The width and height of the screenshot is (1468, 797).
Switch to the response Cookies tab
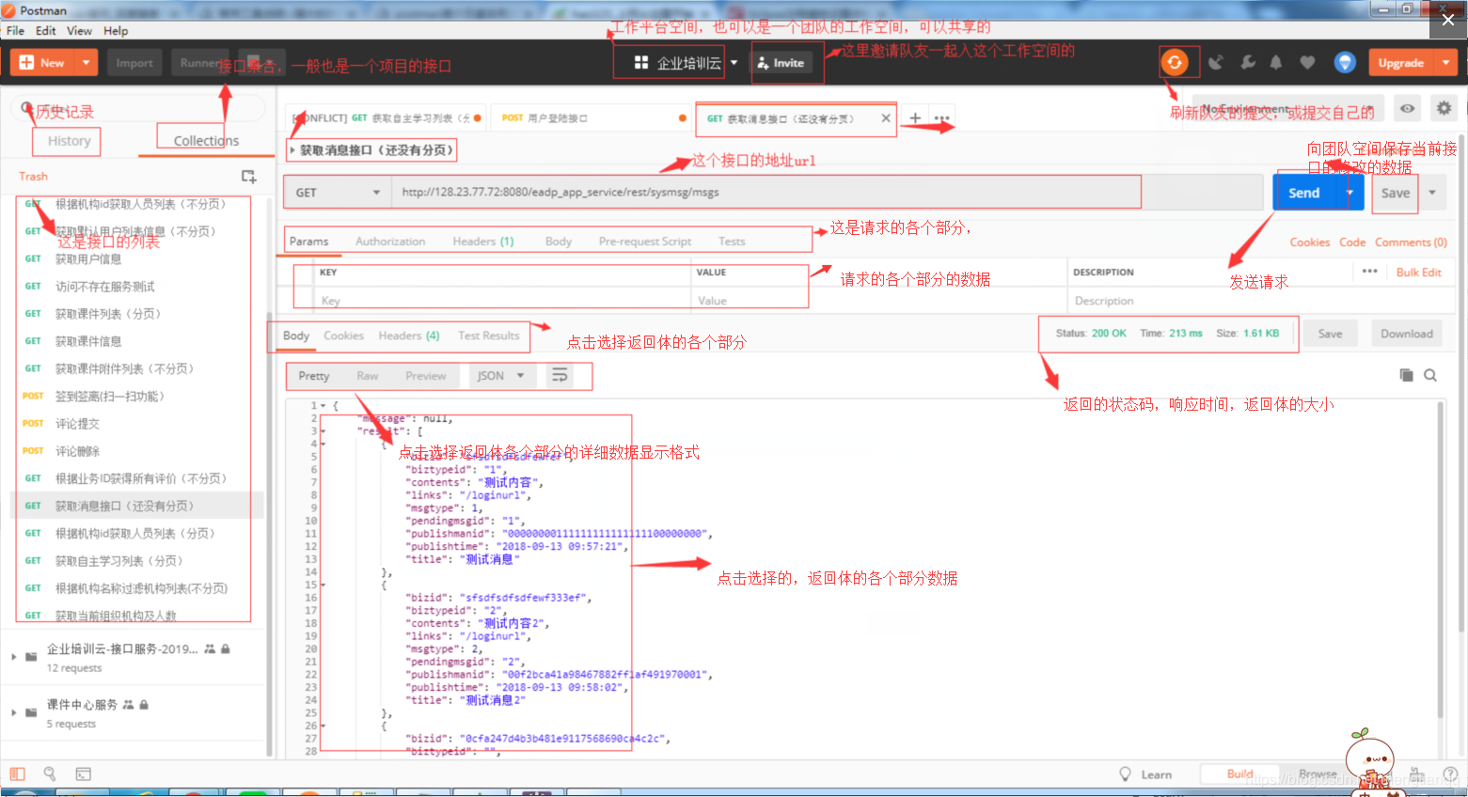point(343,336)
